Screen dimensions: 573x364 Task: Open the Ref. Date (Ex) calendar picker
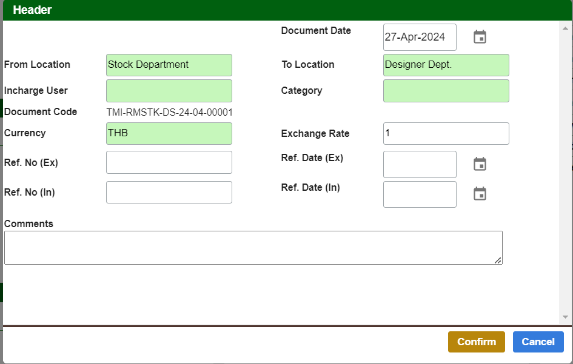point(480,164)
